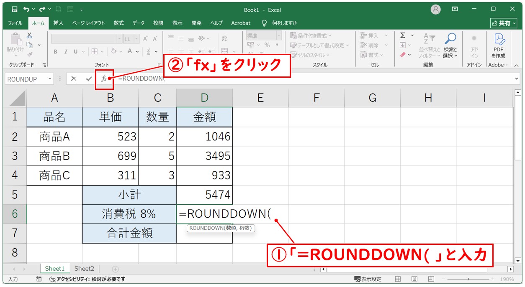Click the AutoSum sigma icon
The image size is (525, 287).
coord(403,36)
